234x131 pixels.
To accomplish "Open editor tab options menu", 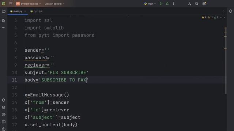I will click(x=223, y=11).
